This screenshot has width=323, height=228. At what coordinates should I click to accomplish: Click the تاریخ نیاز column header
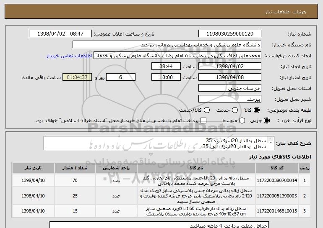coord(33,168)
